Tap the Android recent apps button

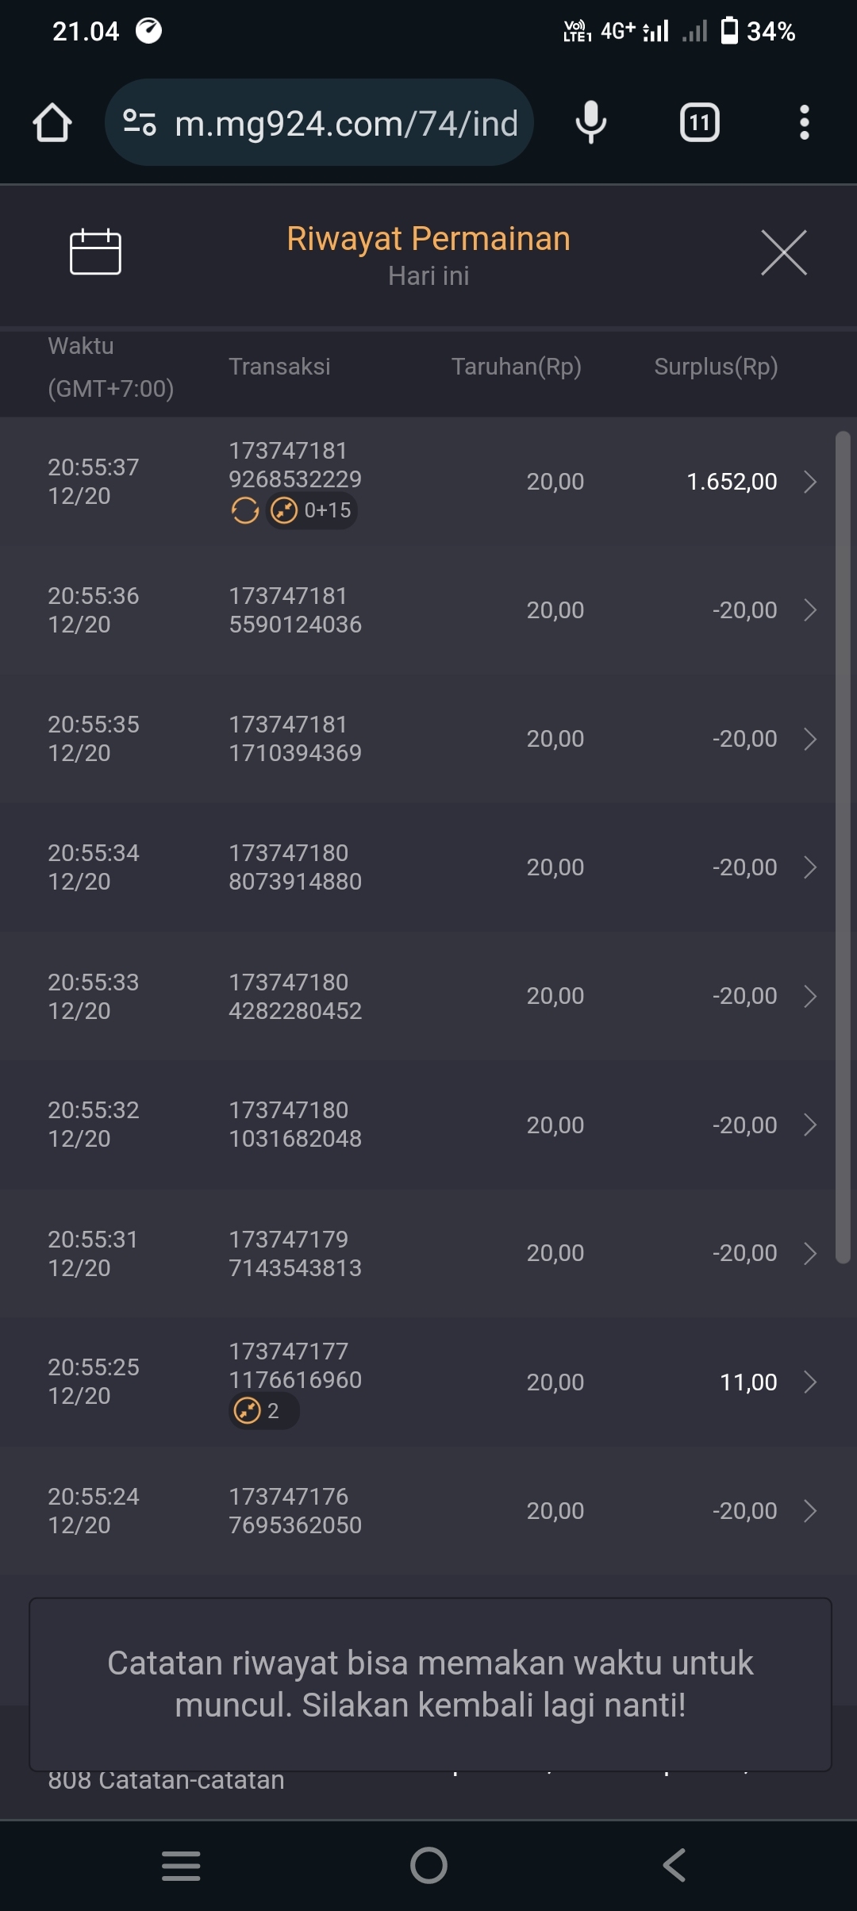(181, 1865)
